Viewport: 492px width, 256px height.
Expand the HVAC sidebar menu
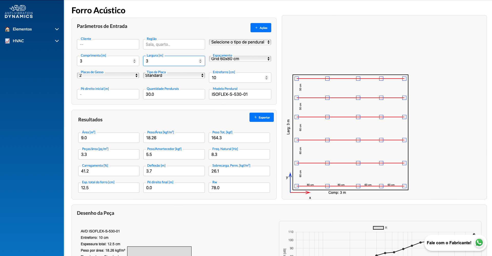pyautogui.click(x=57, y=41)
